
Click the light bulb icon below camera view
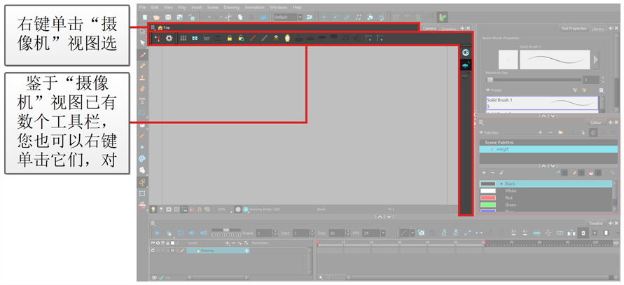point(153,209)
